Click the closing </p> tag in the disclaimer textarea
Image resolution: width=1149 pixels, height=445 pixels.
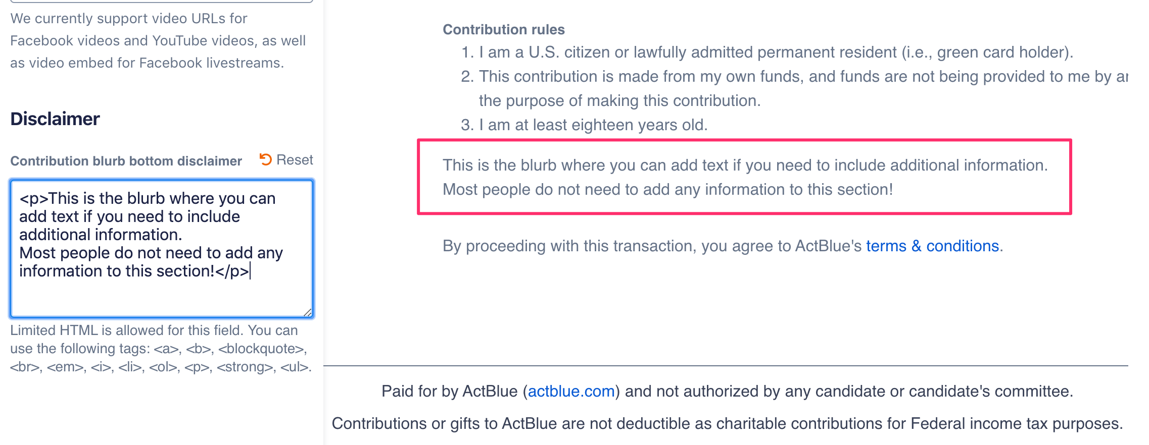pyautogui.click(x=232, y=271)
